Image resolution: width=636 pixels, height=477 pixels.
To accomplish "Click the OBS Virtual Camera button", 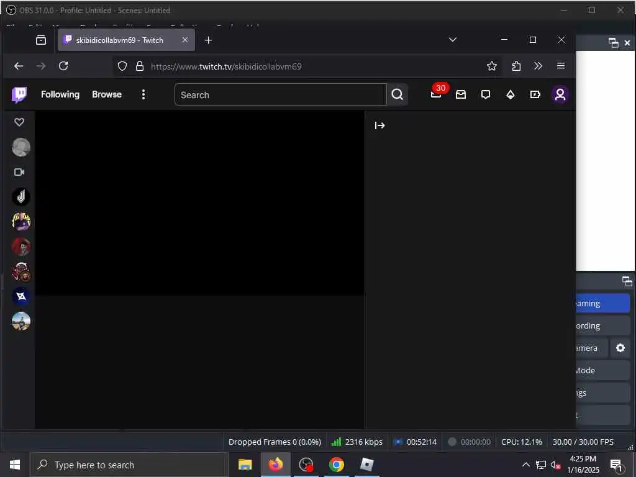I will click(x=592, y=348).
